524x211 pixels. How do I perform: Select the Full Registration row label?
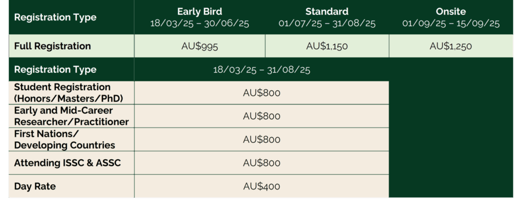(53, 46)
